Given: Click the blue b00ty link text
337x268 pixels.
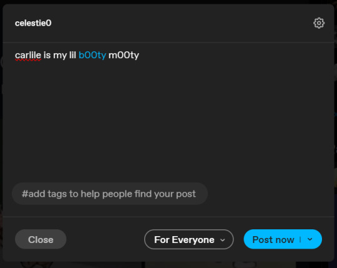Looking at the screenshot, I should [x=92, y=55].
